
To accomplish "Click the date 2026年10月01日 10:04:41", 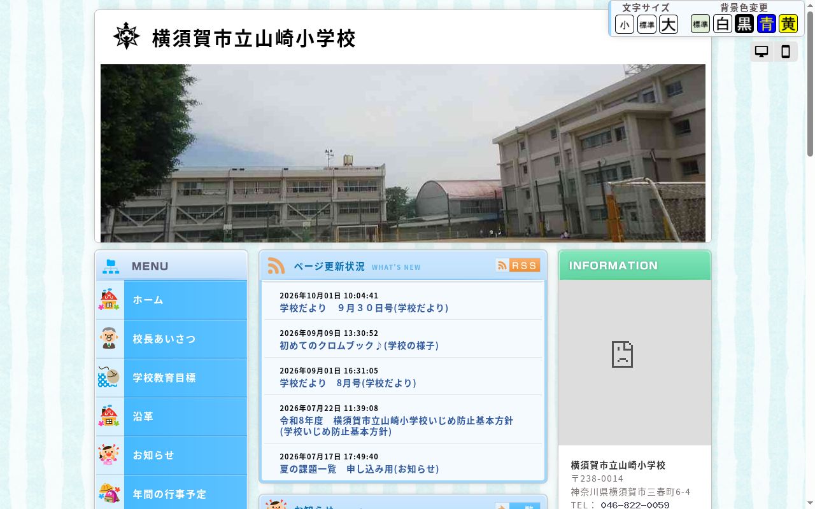I will point(329,296).
